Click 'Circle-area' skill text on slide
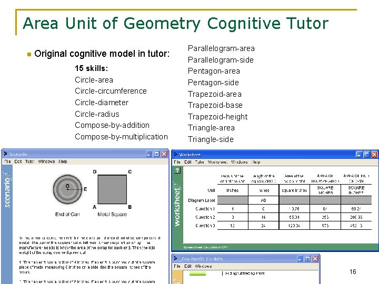Image resolution: width=379 pixels, height=284 pixels. click(x=94, y=80)
